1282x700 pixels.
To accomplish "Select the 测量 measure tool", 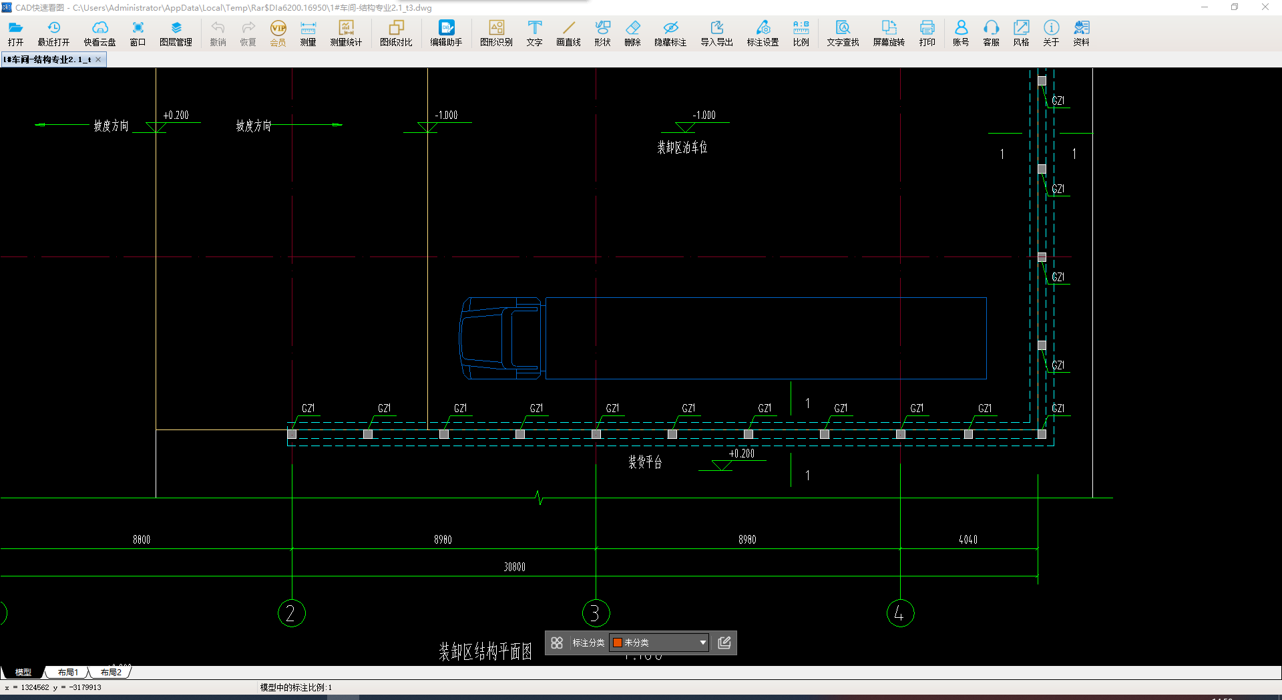I will tap(308, 33).
